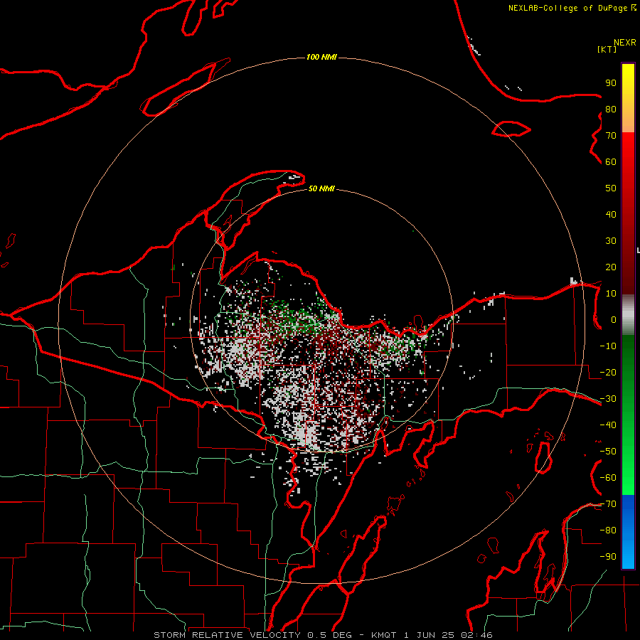This screenshot has width=640, height=640.
Task: Click the -50 value on the velocity scale
Action: [608, 452]
